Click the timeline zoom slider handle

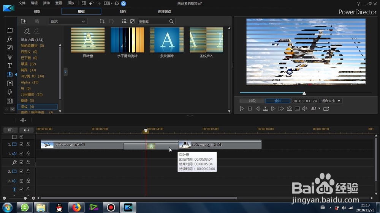[x=25, y=198]
